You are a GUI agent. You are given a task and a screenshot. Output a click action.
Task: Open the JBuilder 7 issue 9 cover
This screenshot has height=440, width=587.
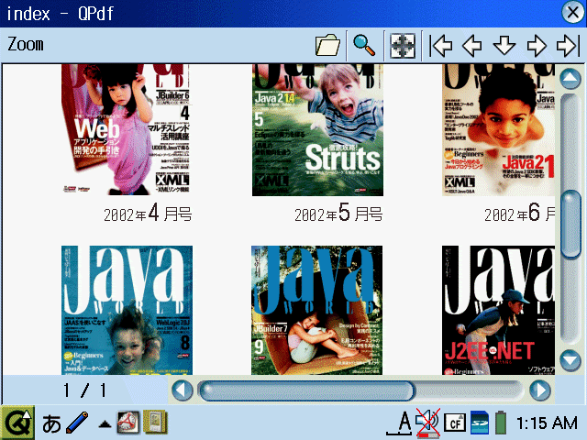pos(316,310)
